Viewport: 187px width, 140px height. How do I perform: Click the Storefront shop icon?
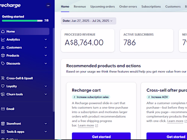3,124
